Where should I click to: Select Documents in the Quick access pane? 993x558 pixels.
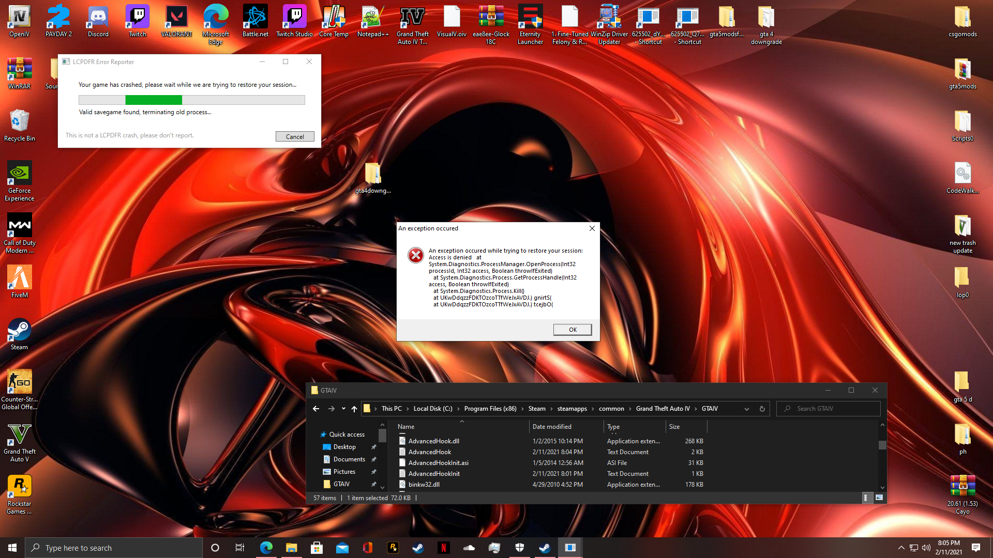[x=349, y=459]
